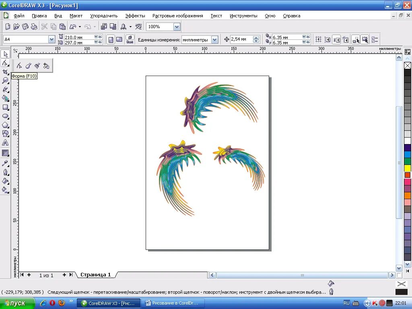The image size is (412, 309).
Task: Open Corel online star icon
Action: 138,27
